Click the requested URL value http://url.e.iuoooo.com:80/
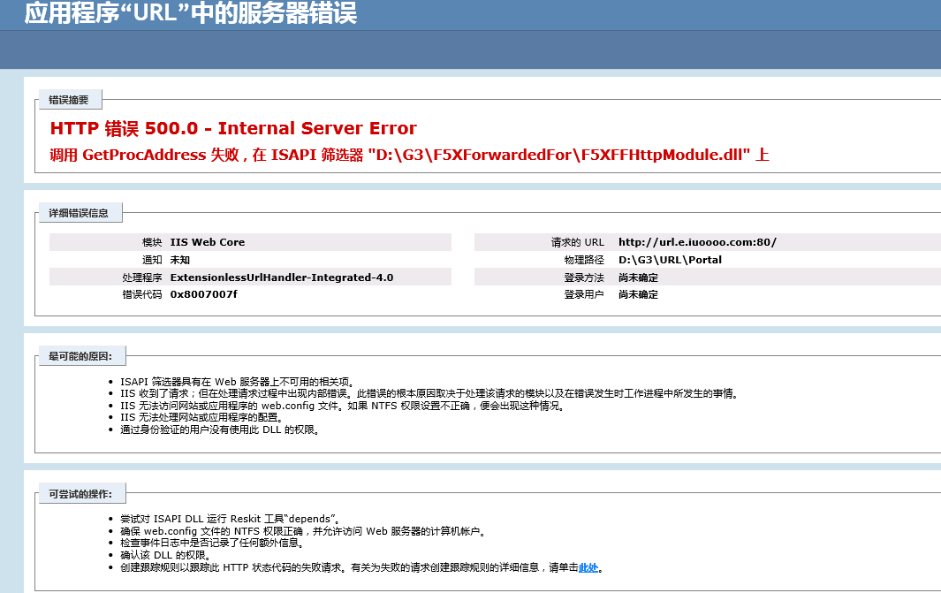941x593 pixels. point(697,242)
